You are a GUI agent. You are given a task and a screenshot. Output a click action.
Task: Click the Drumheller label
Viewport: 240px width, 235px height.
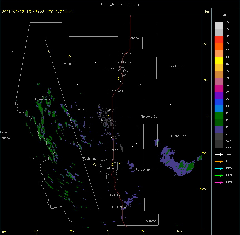click(178, 136)
